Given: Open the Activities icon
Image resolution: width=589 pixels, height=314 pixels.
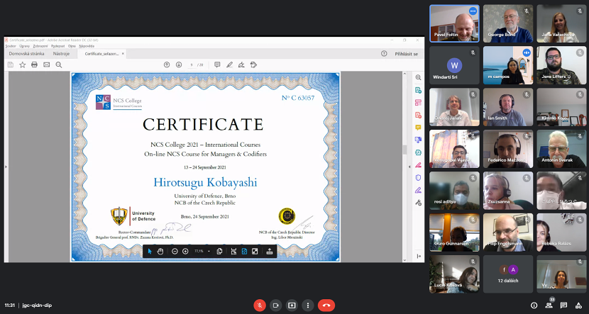Looking at the screenshot, I should pos(578,305).
